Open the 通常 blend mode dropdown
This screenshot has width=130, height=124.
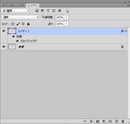click(20, 17)
